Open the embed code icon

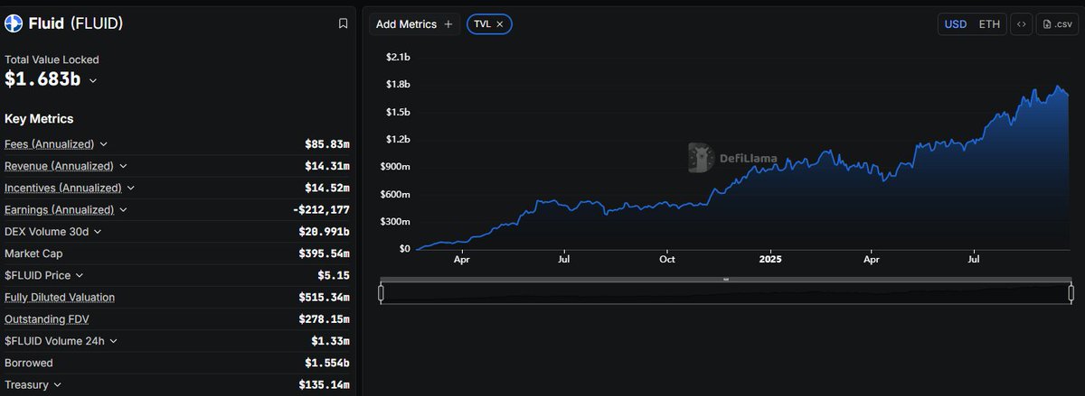1021,24
